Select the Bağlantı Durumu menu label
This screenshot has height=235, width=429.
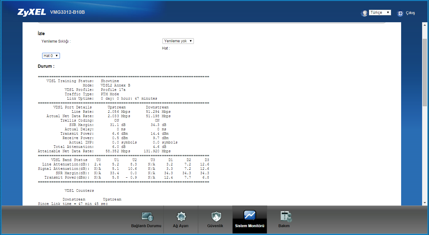pos(146,226)
